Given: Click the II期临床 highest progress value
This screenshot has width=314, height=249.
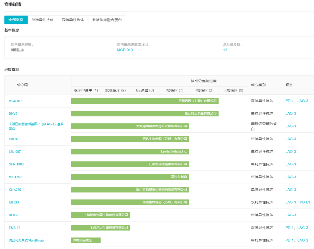Looking at the screenshot, I should (x=17, y=50).
